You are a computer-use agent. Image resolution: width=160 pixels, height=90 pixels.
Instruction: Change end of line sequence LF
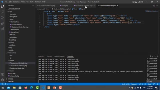tap(145, 84)
